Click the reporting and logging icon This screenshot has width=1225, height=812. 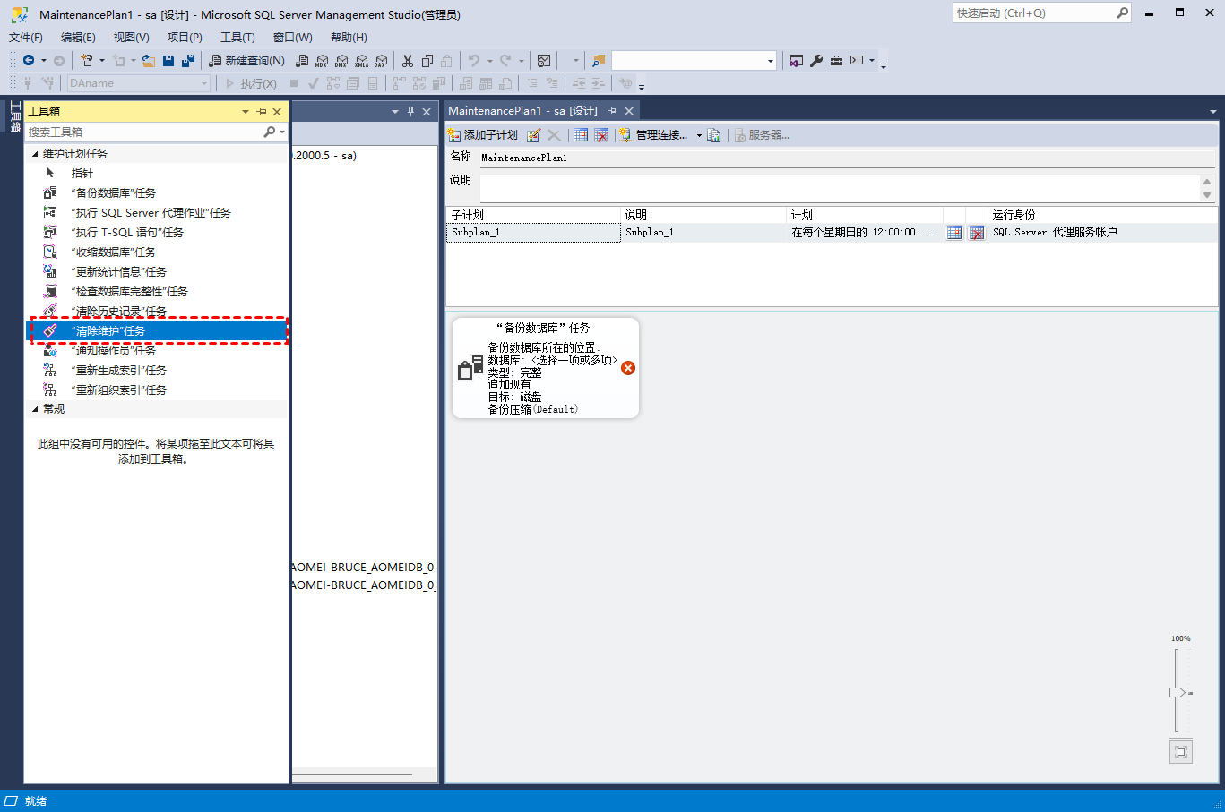coord(714,135)
